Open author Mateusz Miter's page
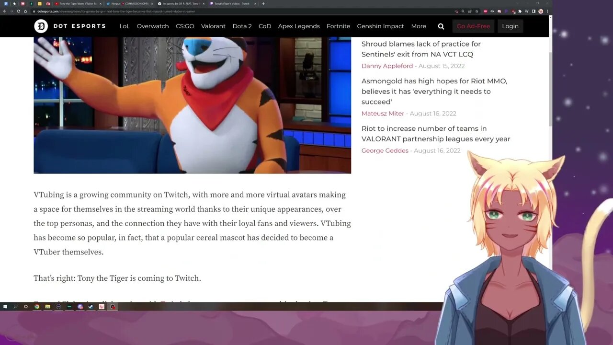Image resolution: width=613 pixels, height=345 pixels. 383,114
